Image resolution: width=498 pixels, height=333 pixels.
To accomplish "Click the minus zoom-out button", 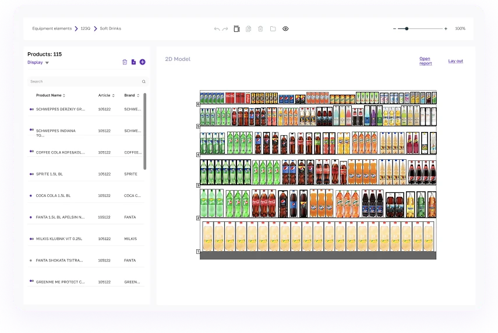I will (x=394, y=28).
